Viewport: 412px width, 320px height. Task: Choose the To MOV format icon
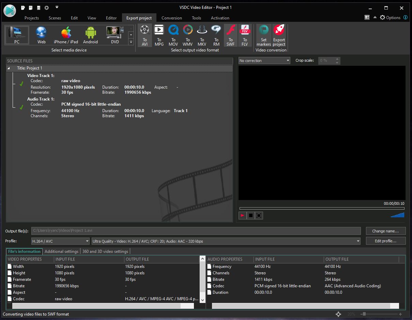click(x=173, y=35)
